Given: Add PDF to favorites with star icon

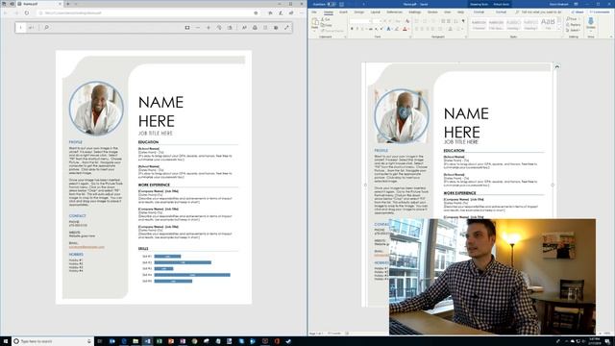Looking at the screenshot, I should coord(256,12).
